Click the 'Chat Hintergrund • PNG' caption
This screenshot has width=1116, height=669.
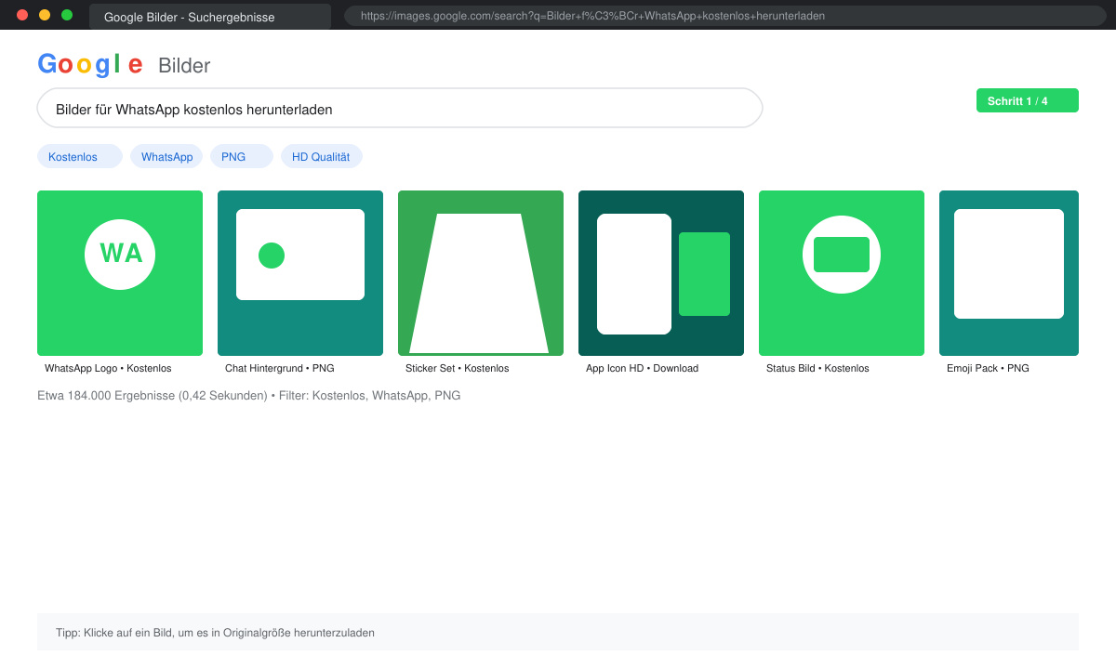click(x=280, y=369)
